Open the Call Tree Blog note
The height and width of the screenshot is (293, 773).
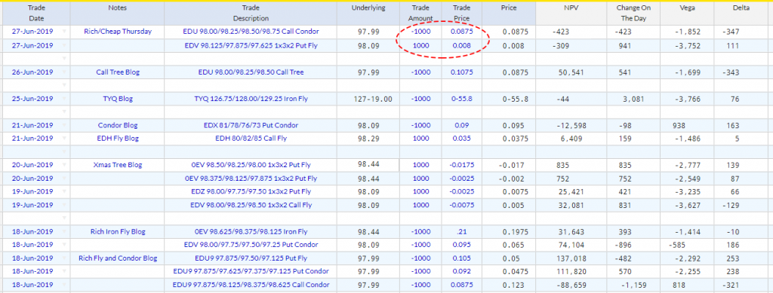point(117,72)
